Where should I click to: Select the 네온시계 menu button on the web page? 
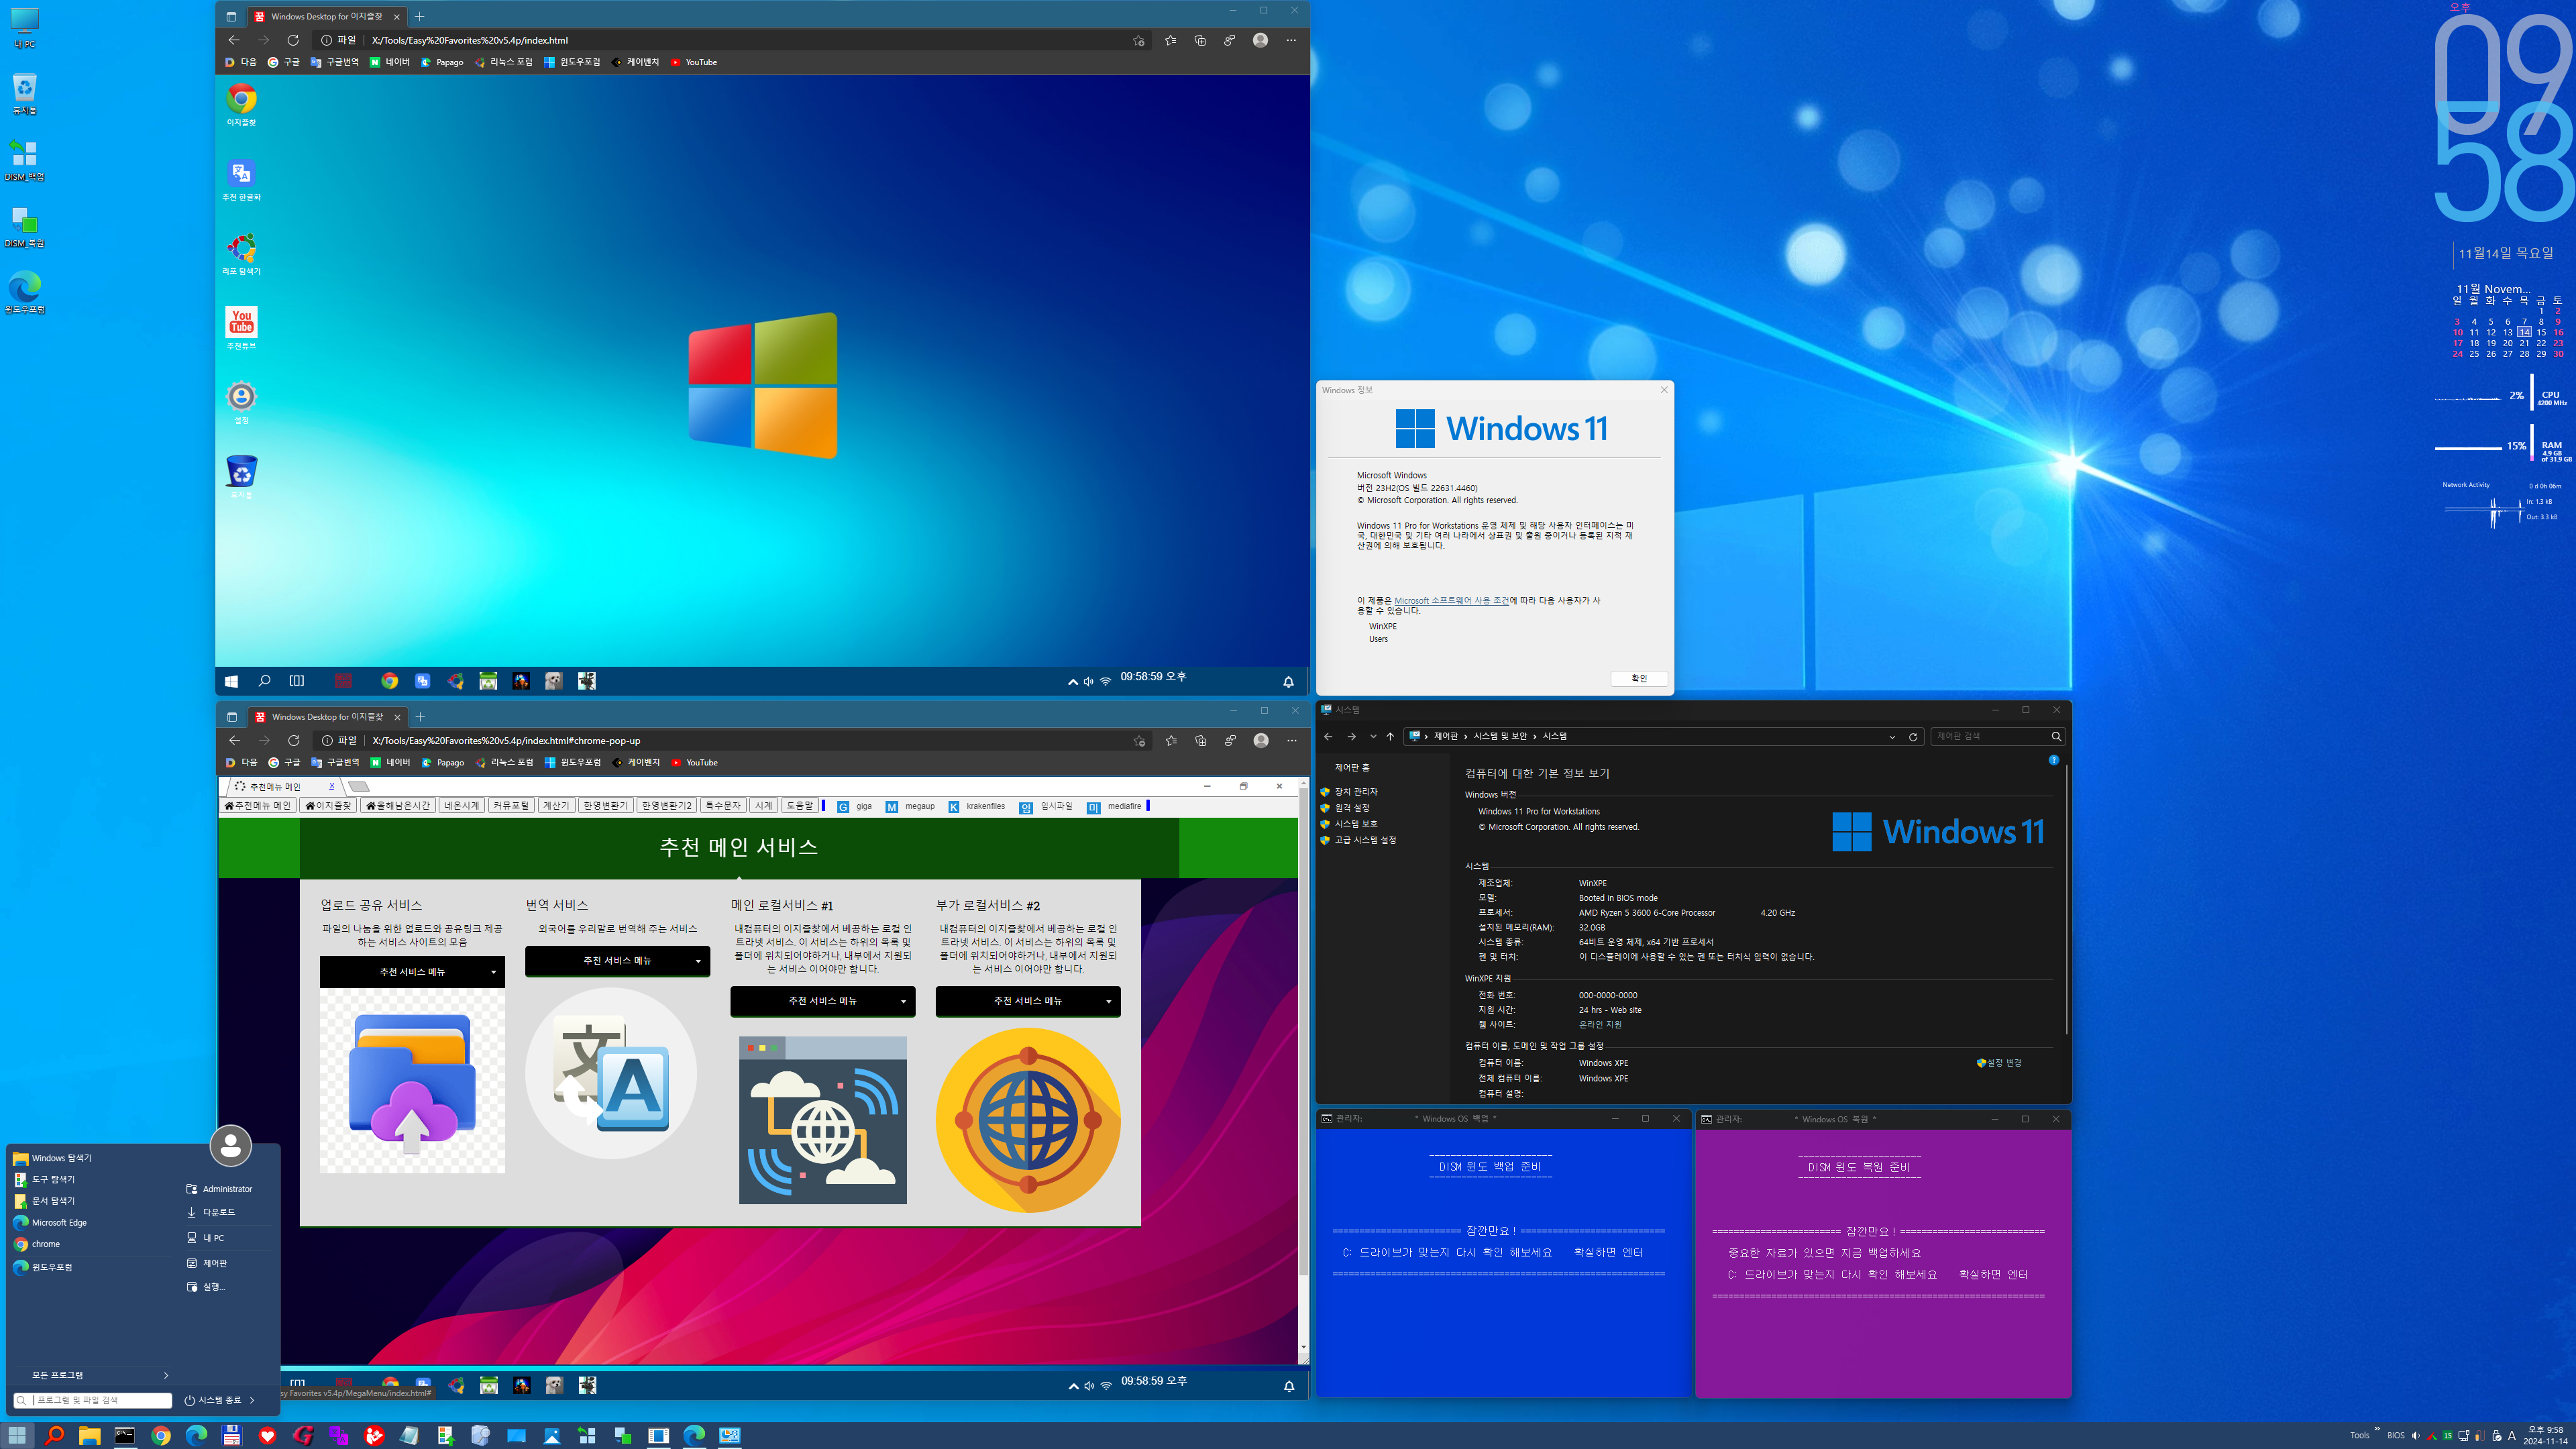click(461, 806)
